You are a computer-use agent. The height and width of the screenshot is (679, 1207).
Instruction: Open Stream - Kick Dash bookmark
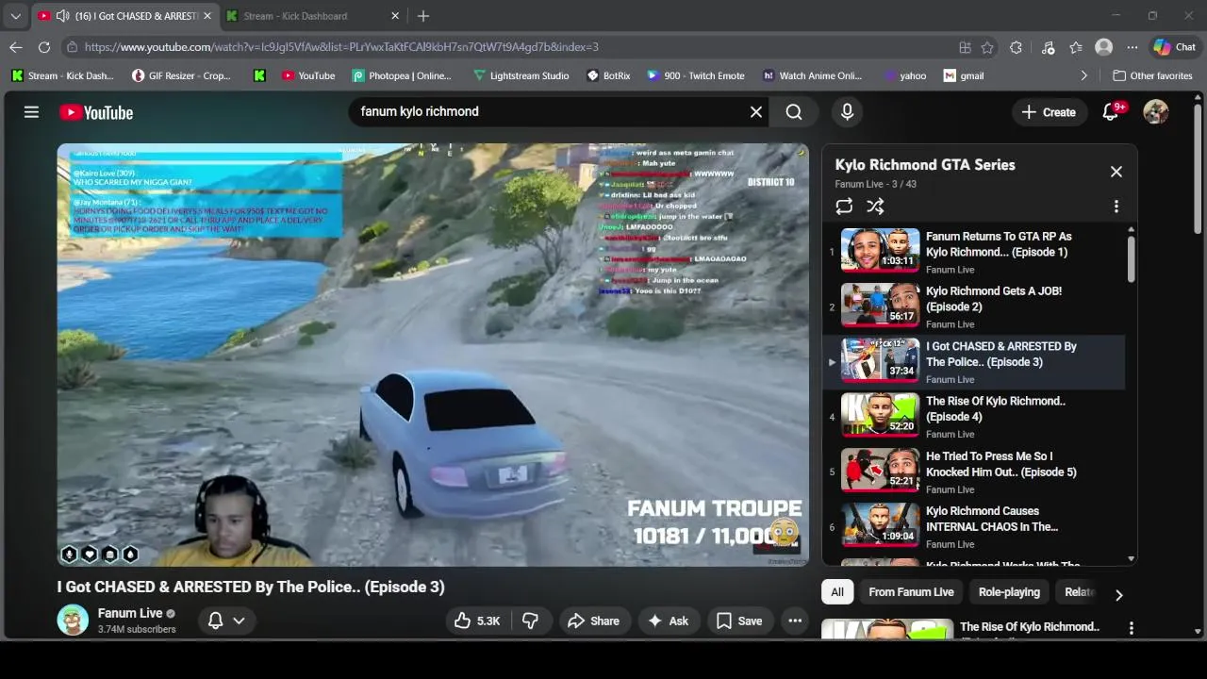pyautogui.click(x=61, y=75)
